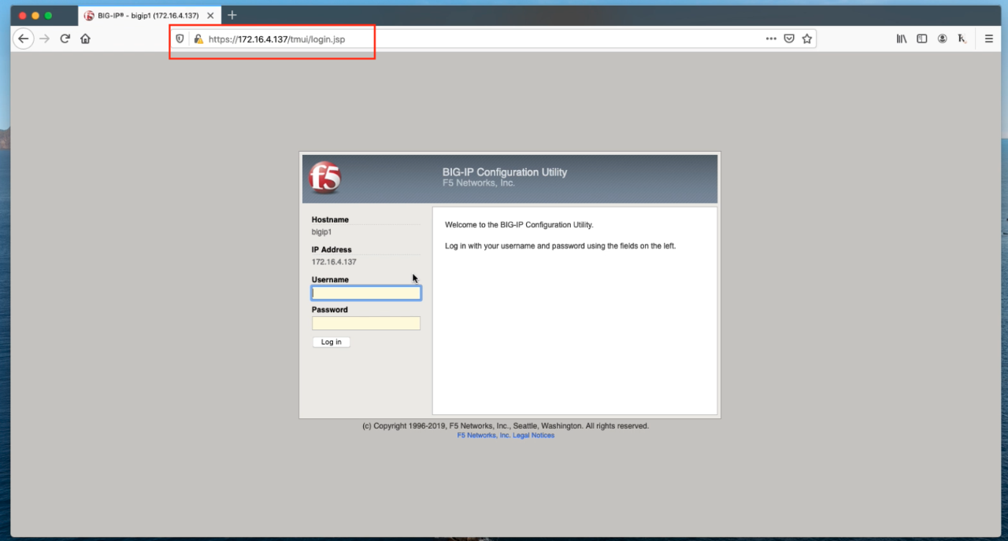Click the extension icon beside account
Viewport: 1008px width, 541px height.
point(962,39)
